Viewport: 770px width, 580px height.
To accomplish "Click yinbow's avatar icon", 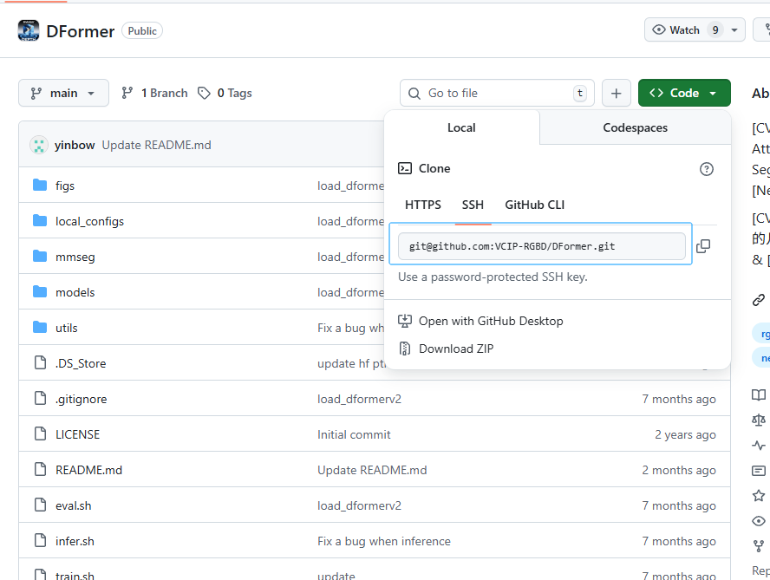I will 39,145.
